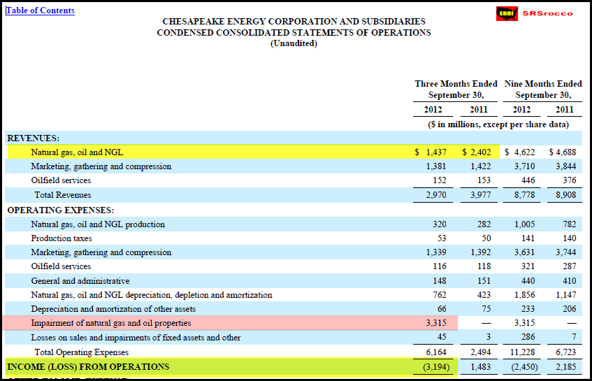Image resolution: width=592 pixels, height=381 pixels.
Task: Click the 'Natural gas, oil and NGL production' label
Action: [x=98, y=224]
